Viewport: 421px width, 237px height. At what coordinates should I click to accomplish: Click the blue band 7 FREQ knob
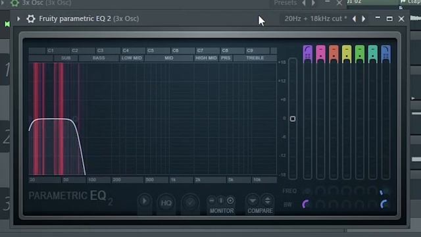(385, 192)
